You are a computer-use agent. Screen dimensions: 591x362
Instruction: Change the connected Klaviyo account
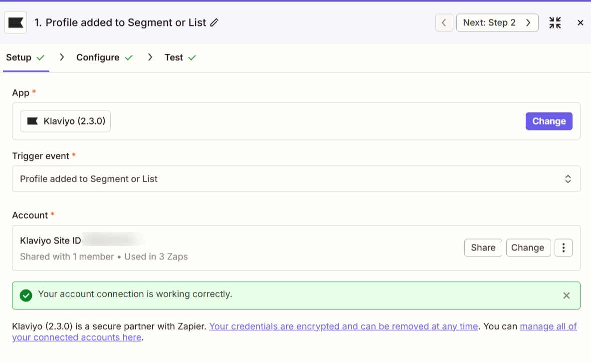click(528, 247)
